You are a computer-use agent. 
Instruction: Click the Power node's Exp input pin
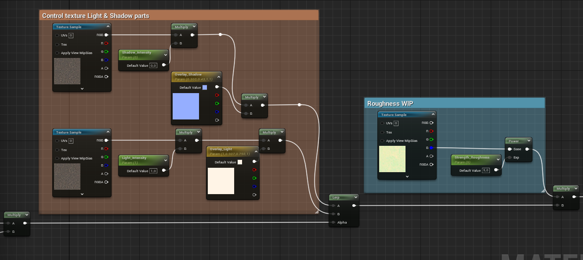click(x=509, y=157)
